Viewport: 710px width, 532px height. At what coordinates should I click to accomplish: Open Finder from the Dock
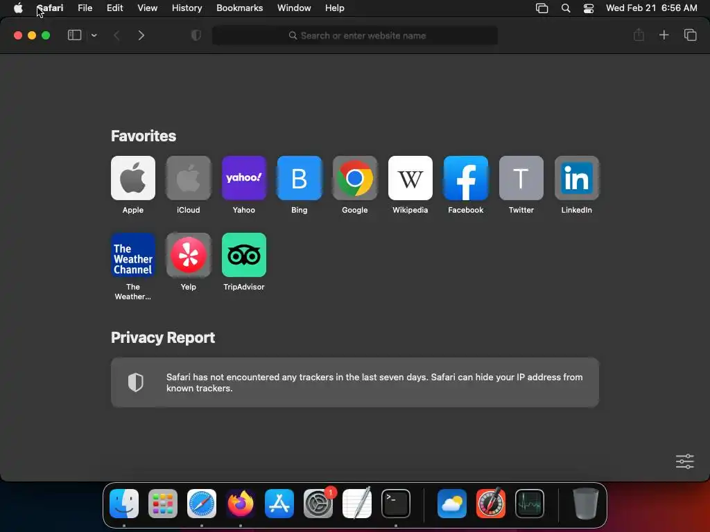point(124,504)
